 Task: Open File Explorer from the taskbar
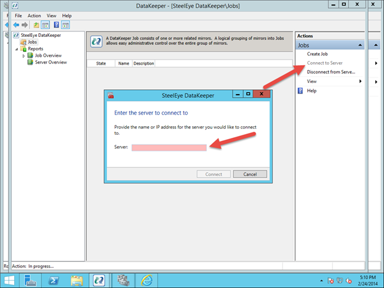click(x=76, y=280)
